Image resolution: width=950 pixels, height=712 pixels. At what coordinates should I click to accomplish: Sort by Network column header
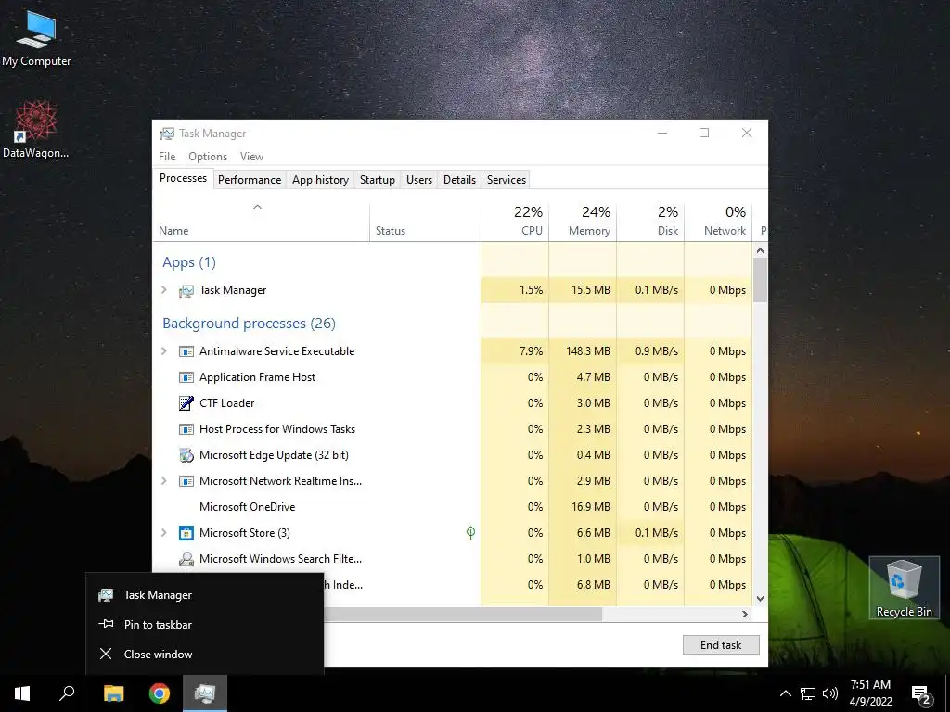pos(719,222)
